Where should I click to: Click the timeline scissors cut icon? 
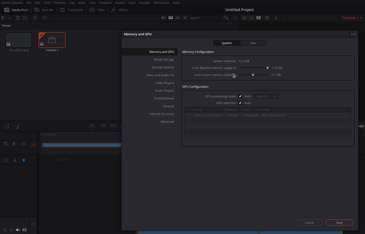pos(15,160)
